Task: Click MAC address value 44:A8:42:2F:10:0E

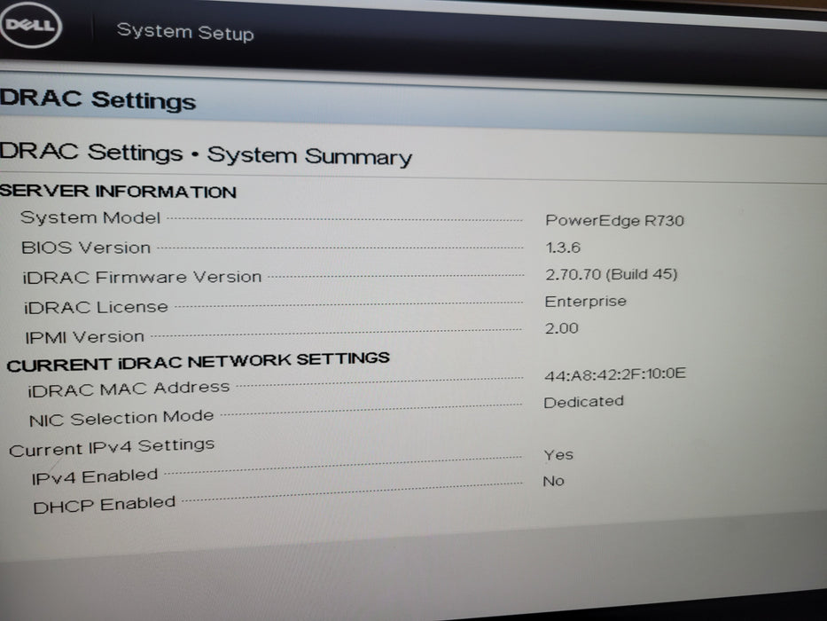Action: click(x=615, y=374)
